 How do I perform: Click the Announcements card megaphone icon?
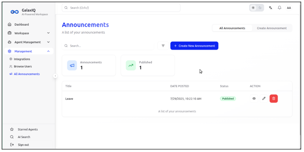(72, 65)
